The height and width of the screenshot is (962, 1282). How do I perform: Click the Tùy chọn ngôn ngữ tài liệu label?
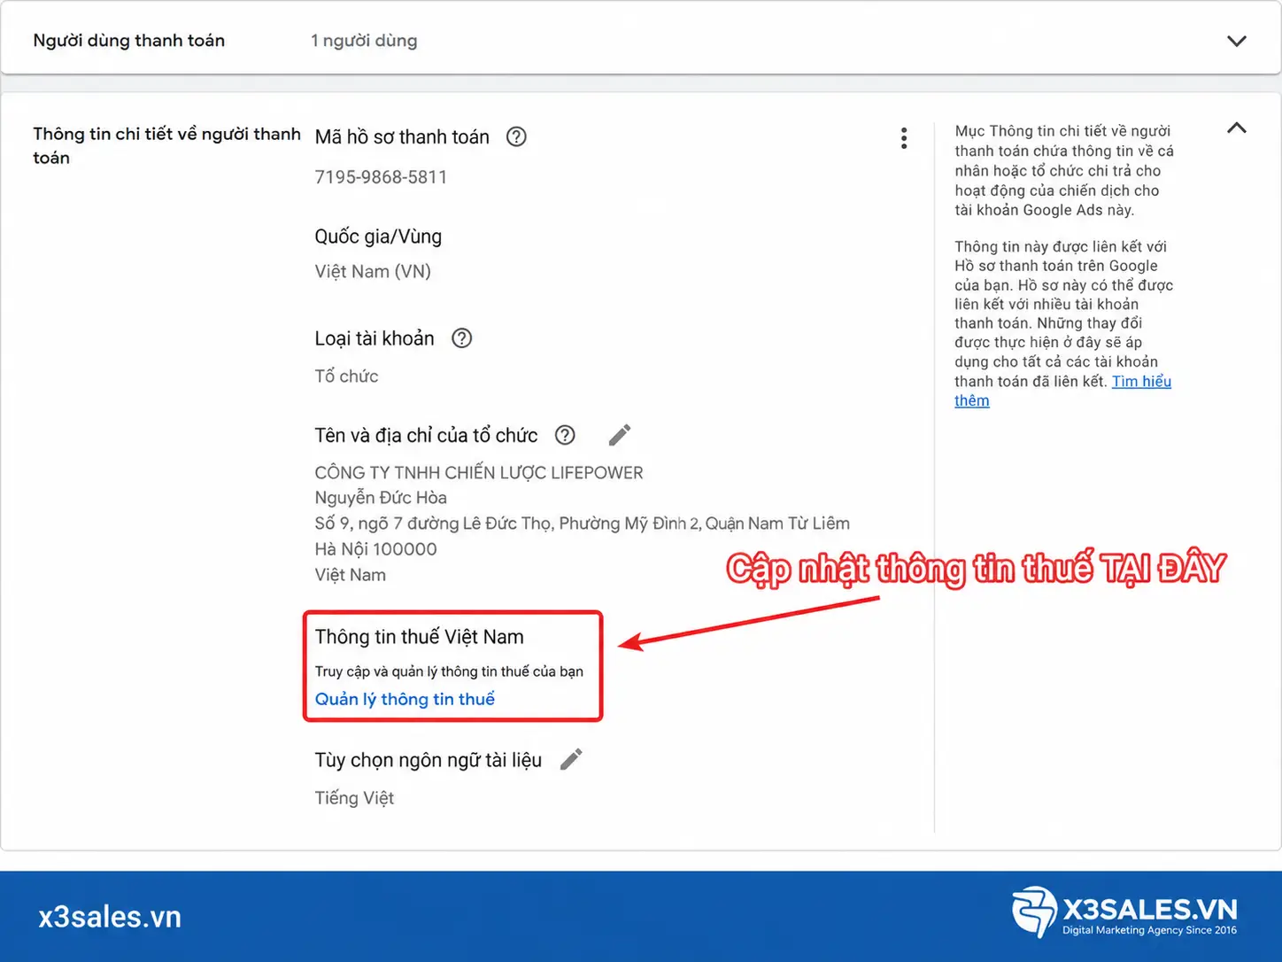coord(428,760)
